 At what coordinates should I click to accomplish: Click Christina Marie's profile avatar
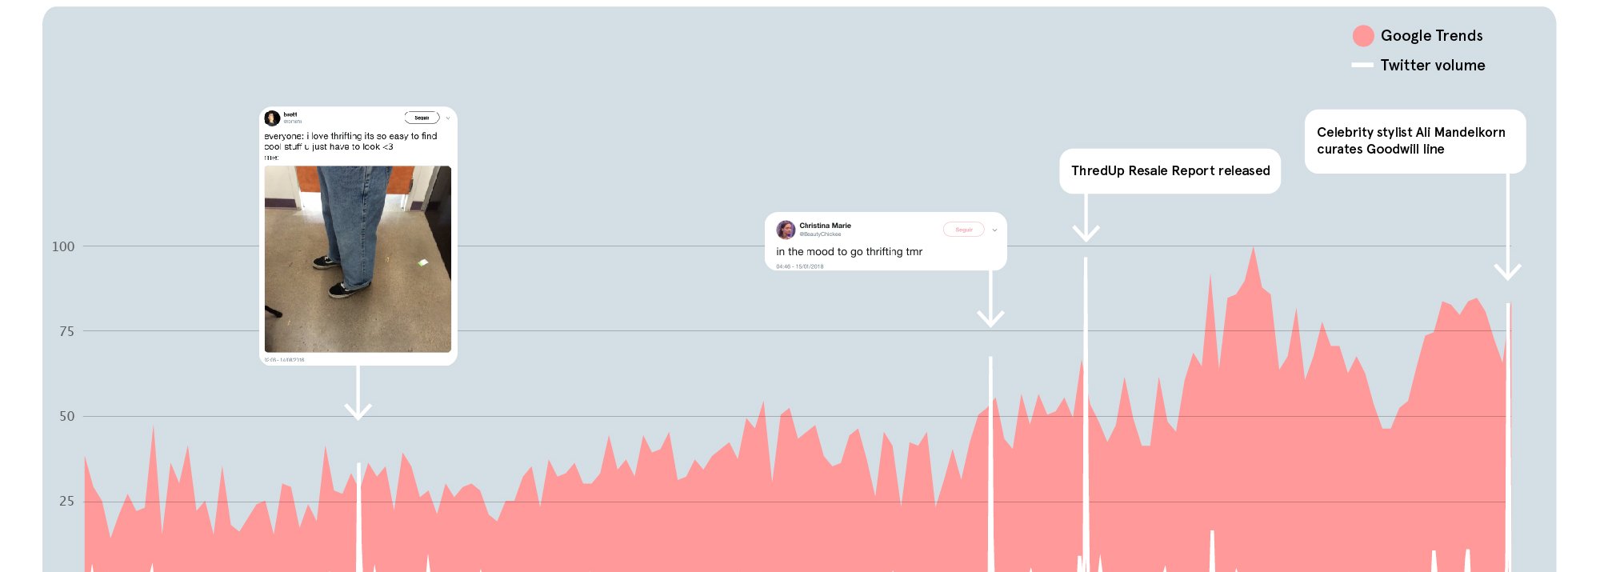point(786,230)
